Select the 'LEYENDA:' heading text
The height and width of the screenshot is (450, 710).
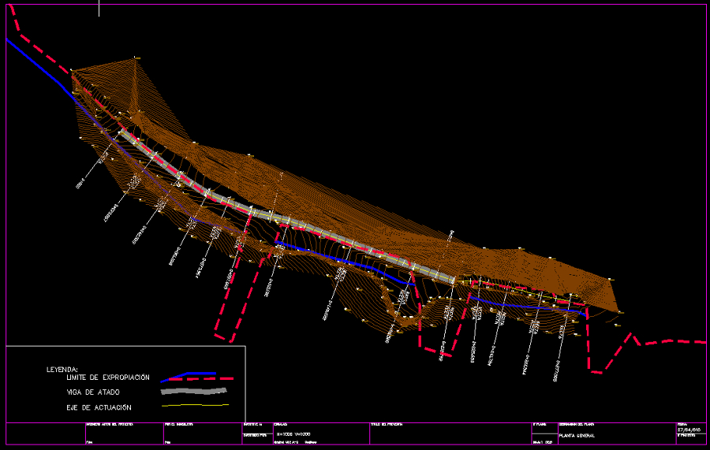(62, 370)
